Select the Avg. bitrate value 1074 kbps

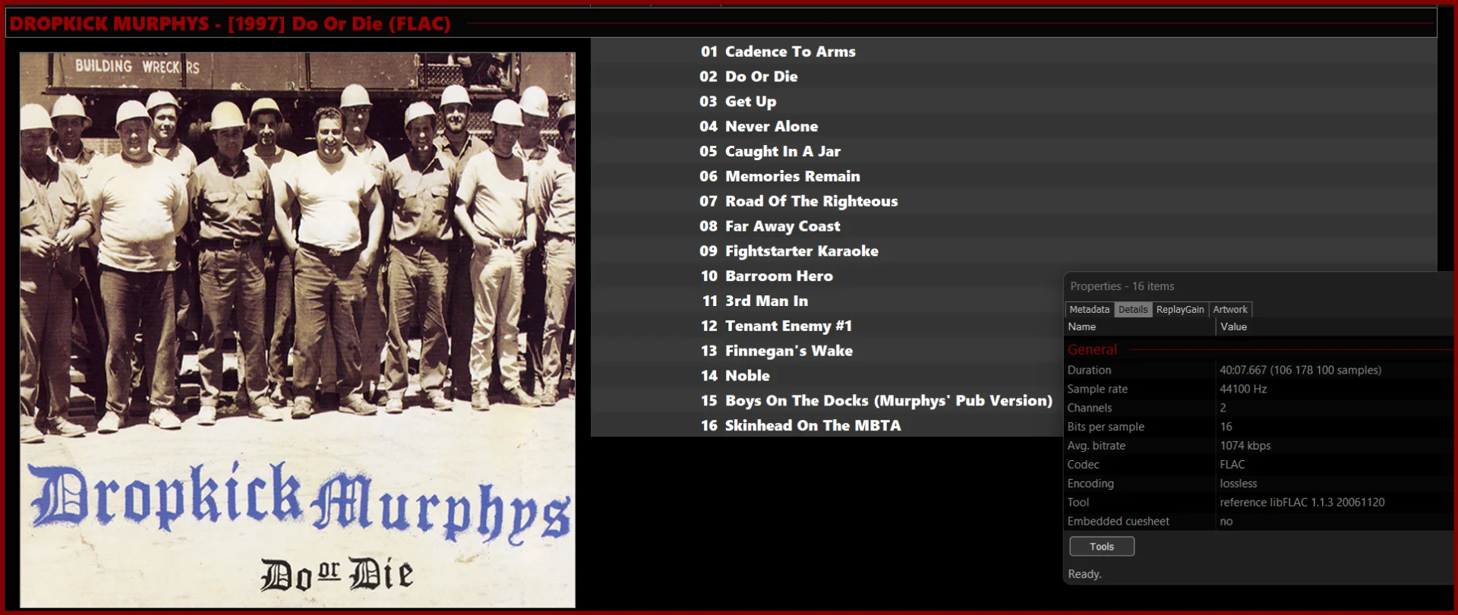(x=1245, y=446)
